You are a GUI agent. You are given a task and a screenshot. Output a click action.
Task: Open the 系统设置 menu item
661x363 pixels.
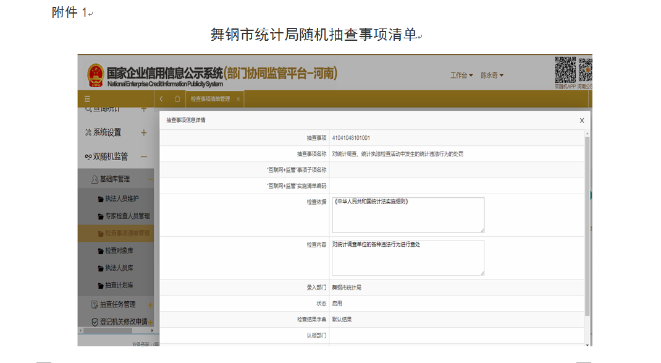tap(107, 132)
